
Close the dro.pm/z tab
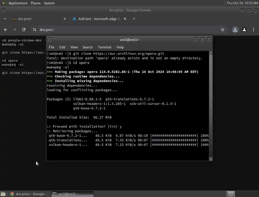tap(65, 19)
